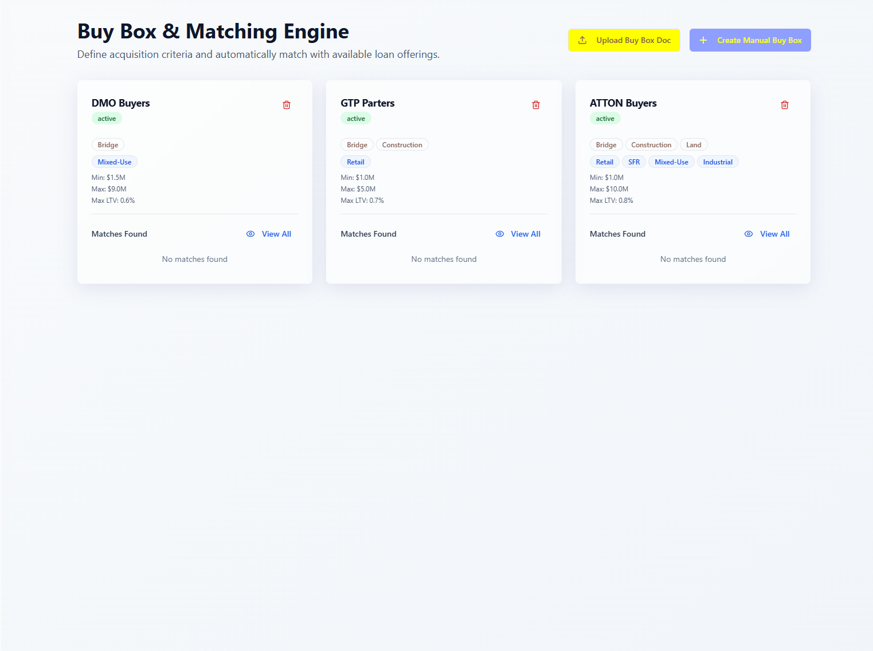The height and width of the screenshot is (651, 873).
Task: Click trash icon on GTP Parters card
Action: (x=536, y=105)
